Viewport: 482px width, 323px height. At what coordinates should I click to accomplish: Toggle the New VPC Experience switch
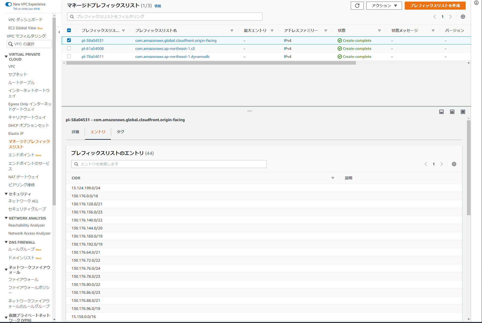(9, 4)
